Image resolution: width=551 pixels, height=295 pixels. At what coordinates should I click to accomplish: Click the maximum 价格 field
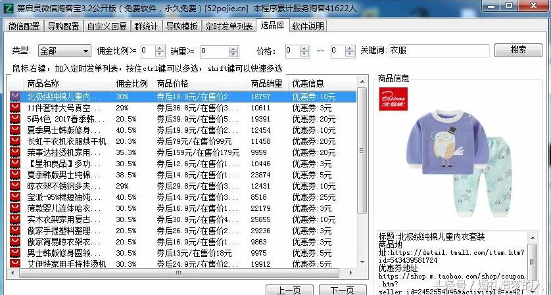pyautogui.click(x=338, y=51)
